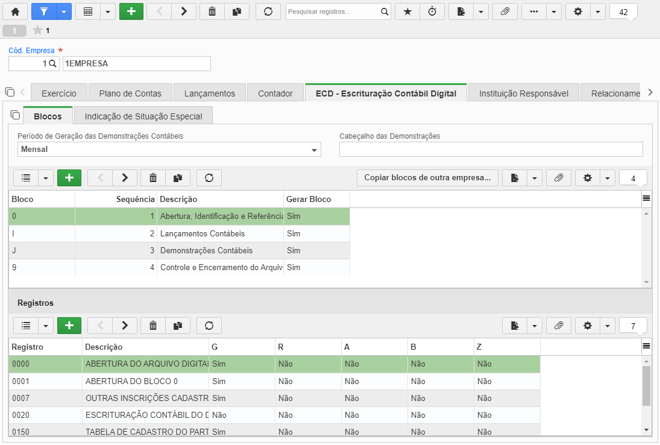Click the star favorites icon beside search
Viewport: 660px width, 445px height.
coord(407,12)
